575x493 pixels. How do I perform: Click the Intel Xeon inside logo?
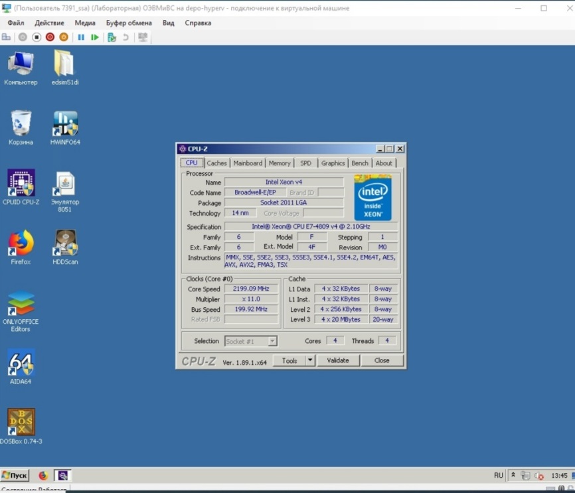372,198
